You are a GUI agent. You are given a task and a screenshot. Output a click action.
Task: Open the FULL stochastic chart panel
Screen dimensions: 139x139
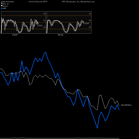(69, 22)
